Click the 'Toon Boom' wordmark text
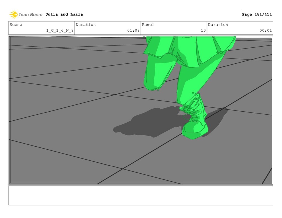This screenshot has width=282, height=218. click(x=30, y=15)
